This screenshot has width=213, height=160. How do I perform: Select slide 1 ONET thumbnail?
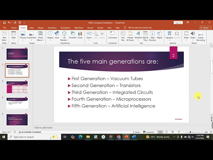[17, 54]
